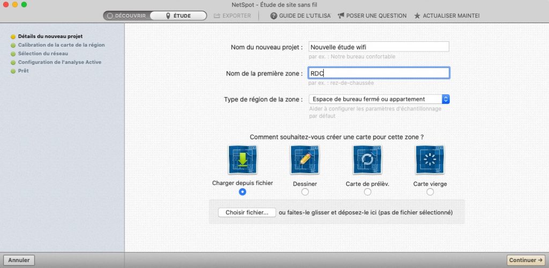
Task: Click the Continuer button
Action: (526, 260)
